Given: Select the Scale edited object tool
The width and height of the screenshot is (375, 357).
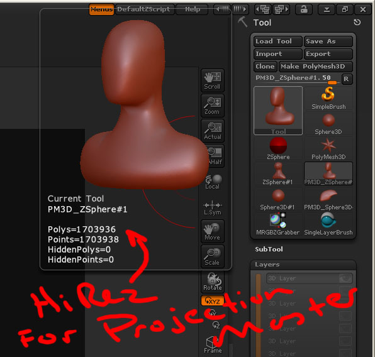Looking at the screenshot, I should coord(213,256).
